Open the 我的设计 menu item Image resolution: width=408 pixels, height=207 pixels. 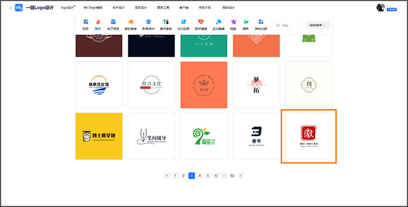pos(228,8)
